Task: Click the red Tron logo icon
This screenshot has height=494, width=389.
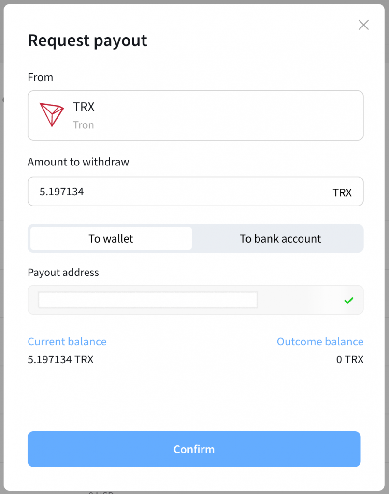Action: (51, 115)
